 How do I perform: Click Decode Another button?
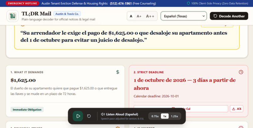tap(229, 16)
